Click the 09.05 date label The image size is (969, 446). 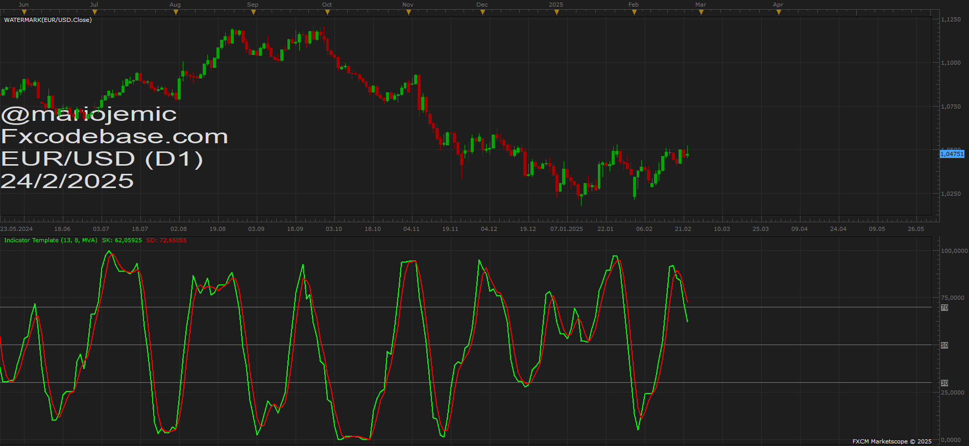(x=877, y=229)
